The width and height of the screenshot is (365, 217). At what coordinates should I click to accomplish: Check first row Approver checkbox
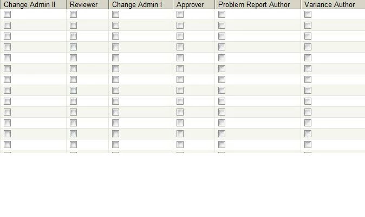[x=180, y=15]
